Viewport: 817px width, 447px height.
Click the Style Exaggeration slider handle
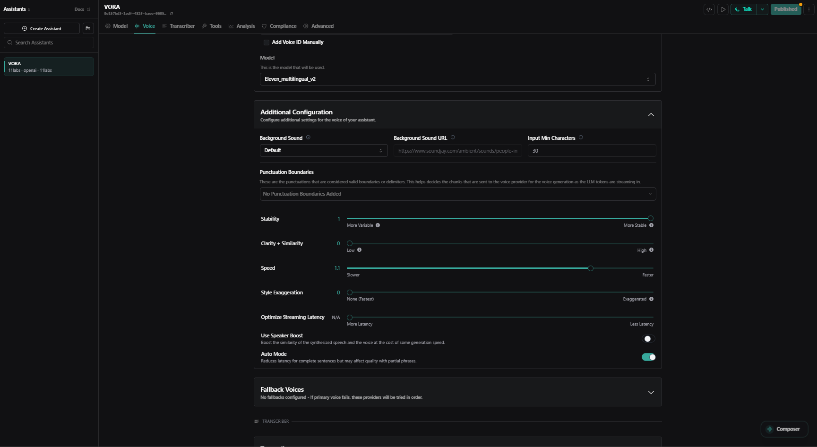[x=350, y=292]
